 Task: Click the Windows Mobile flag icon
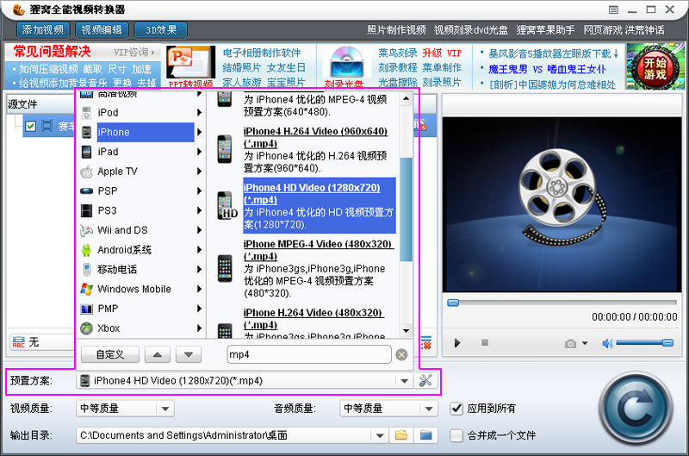point(87,289)
